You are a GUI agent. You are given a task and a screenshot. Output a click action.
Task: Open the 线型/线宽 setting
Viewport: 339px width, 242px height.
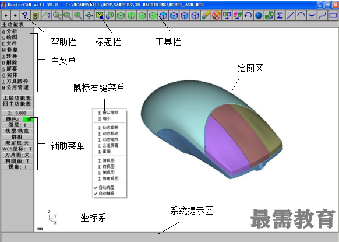[17, 131]
